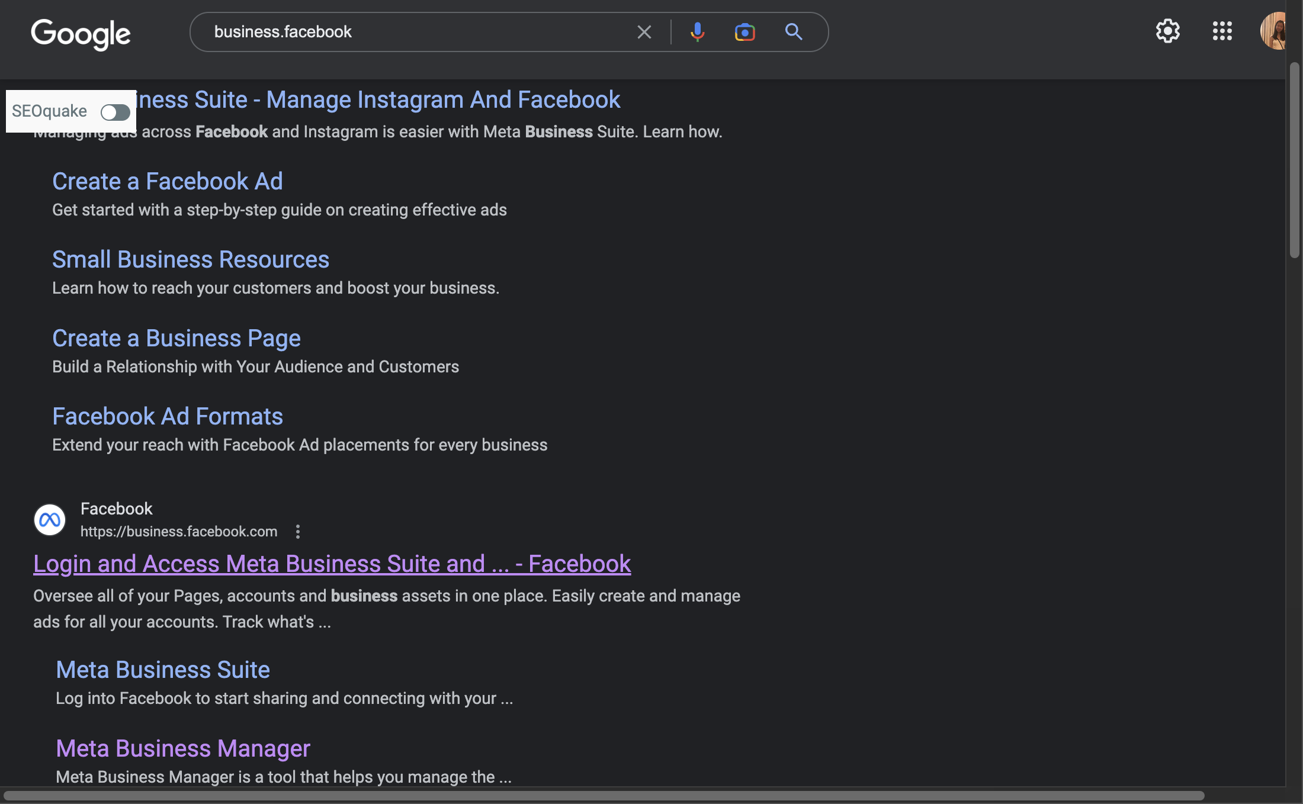Open the Meta Business Suite sitelink
Viewport: 1303px width, 804px height.
pyautogui.click(x=163, y=670)
